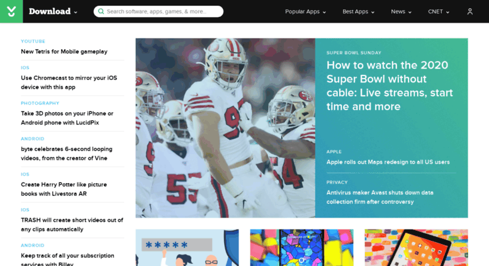The width and height of the screenshot is (489, 266).
Task: Open the CNET dropdown menu
Action: (x=439, y=11)
